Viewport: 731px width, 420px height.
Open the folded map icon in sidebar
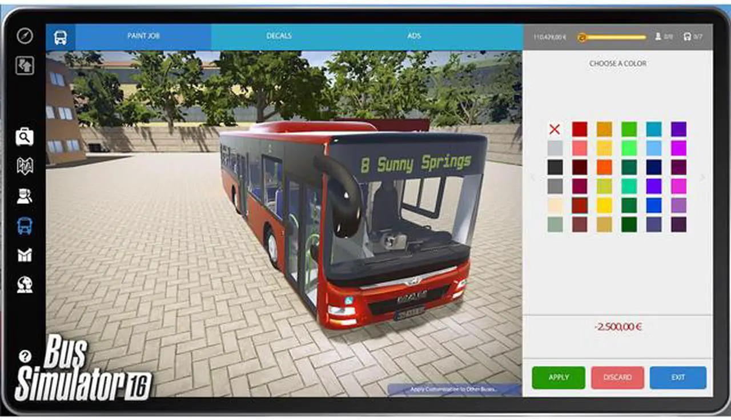coord(25,166)
